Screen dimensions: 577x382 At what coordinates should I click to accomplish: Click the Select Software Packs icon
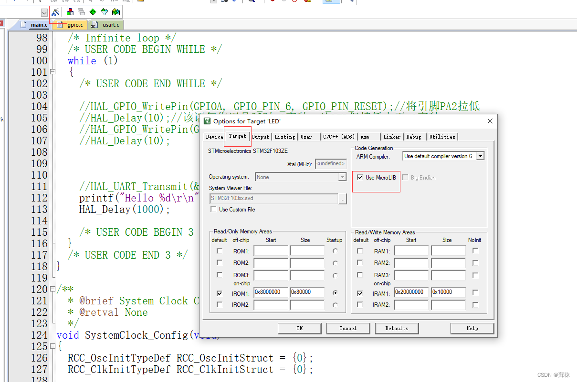(x=104, y=12)
